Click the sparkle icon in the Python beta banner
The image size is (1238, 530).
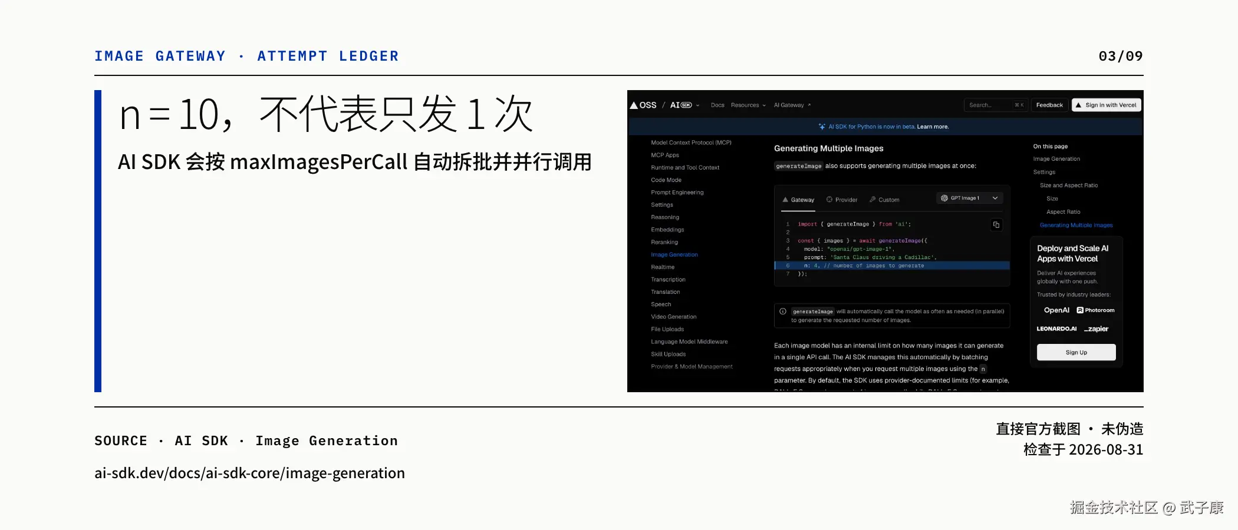click(x=822, y=127)
